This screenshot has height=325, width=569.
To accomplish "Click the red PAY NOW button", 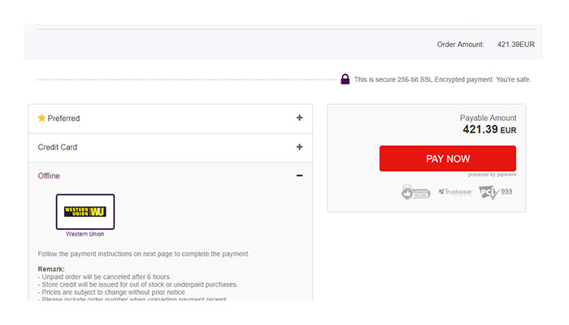I will 447,158.
